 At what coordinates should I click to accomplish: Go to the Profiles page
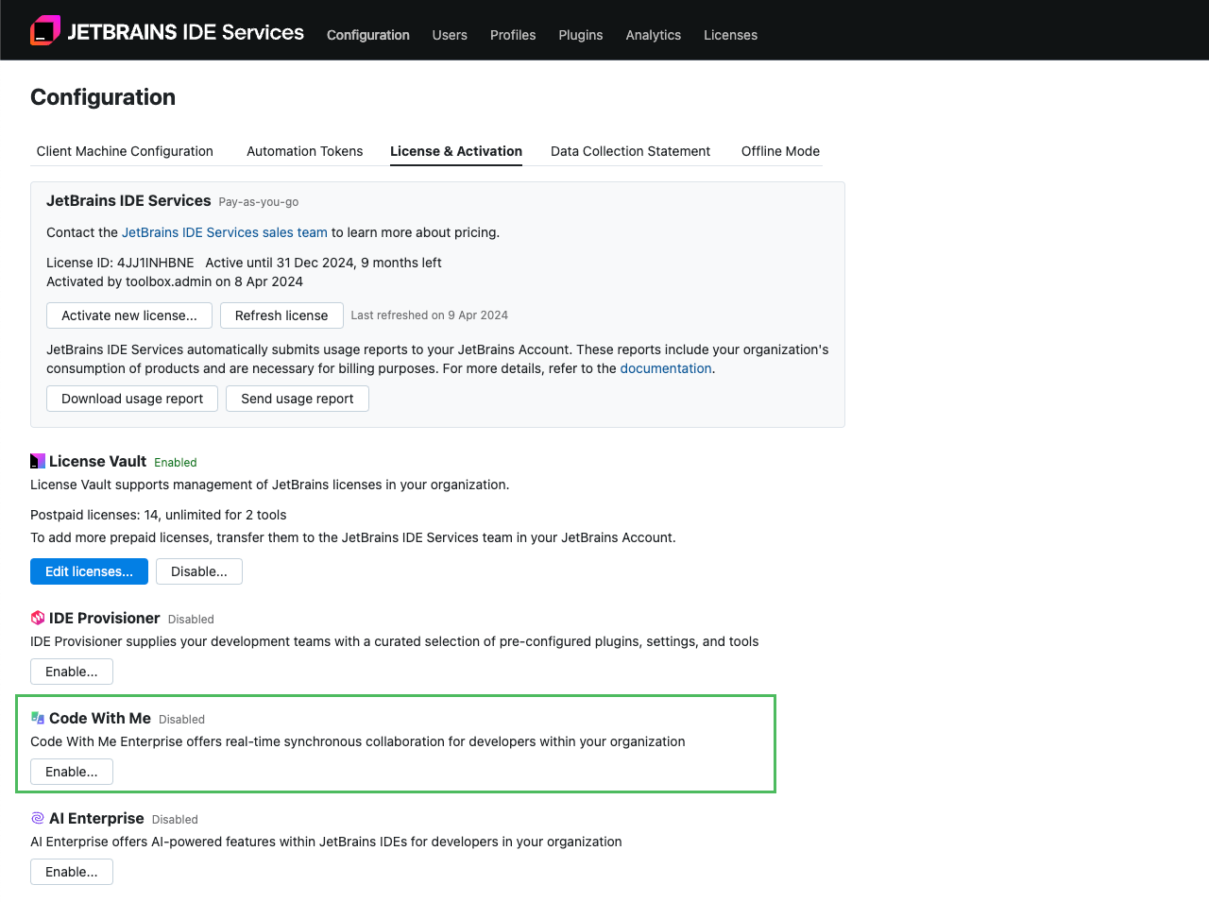click(x=513, y=35)
